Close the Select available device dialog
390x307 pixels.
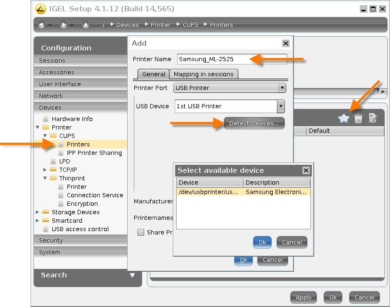click(x=306, y=170)
